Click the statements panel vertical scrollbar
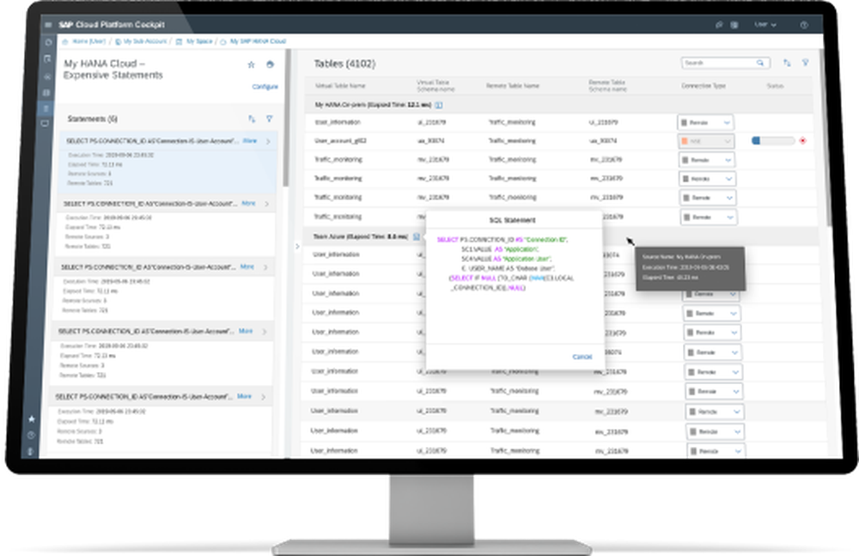Viewport: 859px width, 556px height. coord(285,118)
